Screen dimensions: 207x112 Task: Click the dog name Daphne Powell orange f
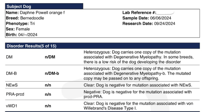42,13
